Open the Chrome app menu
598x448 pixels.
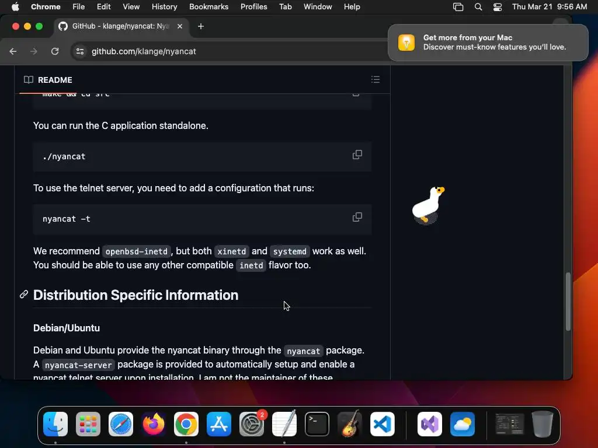46,6
